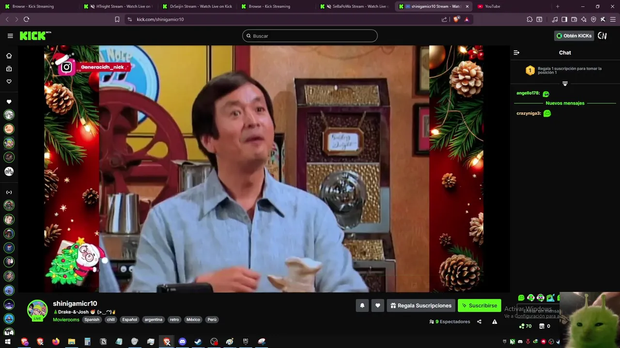Toggle the browser sidebar panel icon

pyautogui.click(x=564, y=19)
